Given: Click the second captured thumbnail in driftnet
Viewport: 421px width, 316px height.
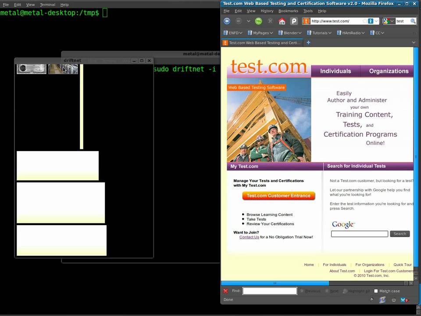Looking at the screenshot, I should (x=63, y=69).
